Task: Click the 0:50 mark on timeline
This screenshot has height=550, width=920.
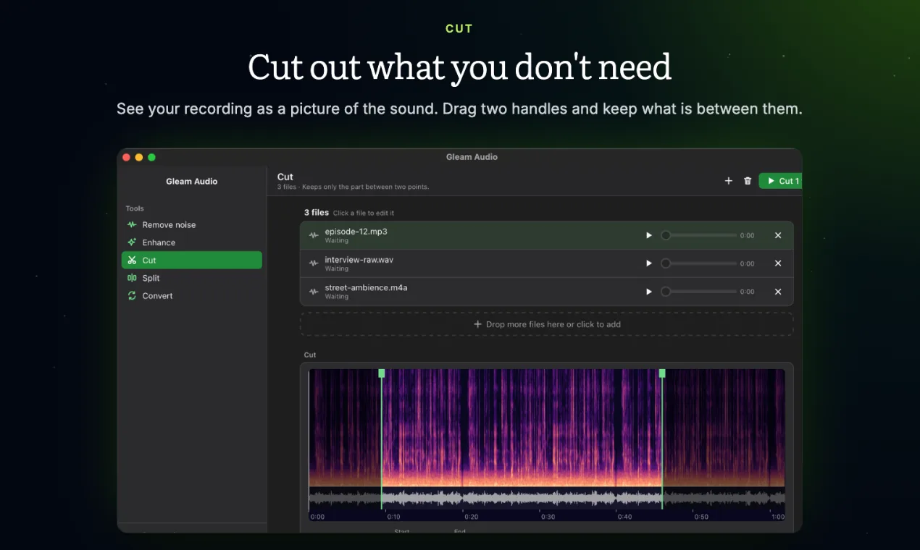Action: 701,517
